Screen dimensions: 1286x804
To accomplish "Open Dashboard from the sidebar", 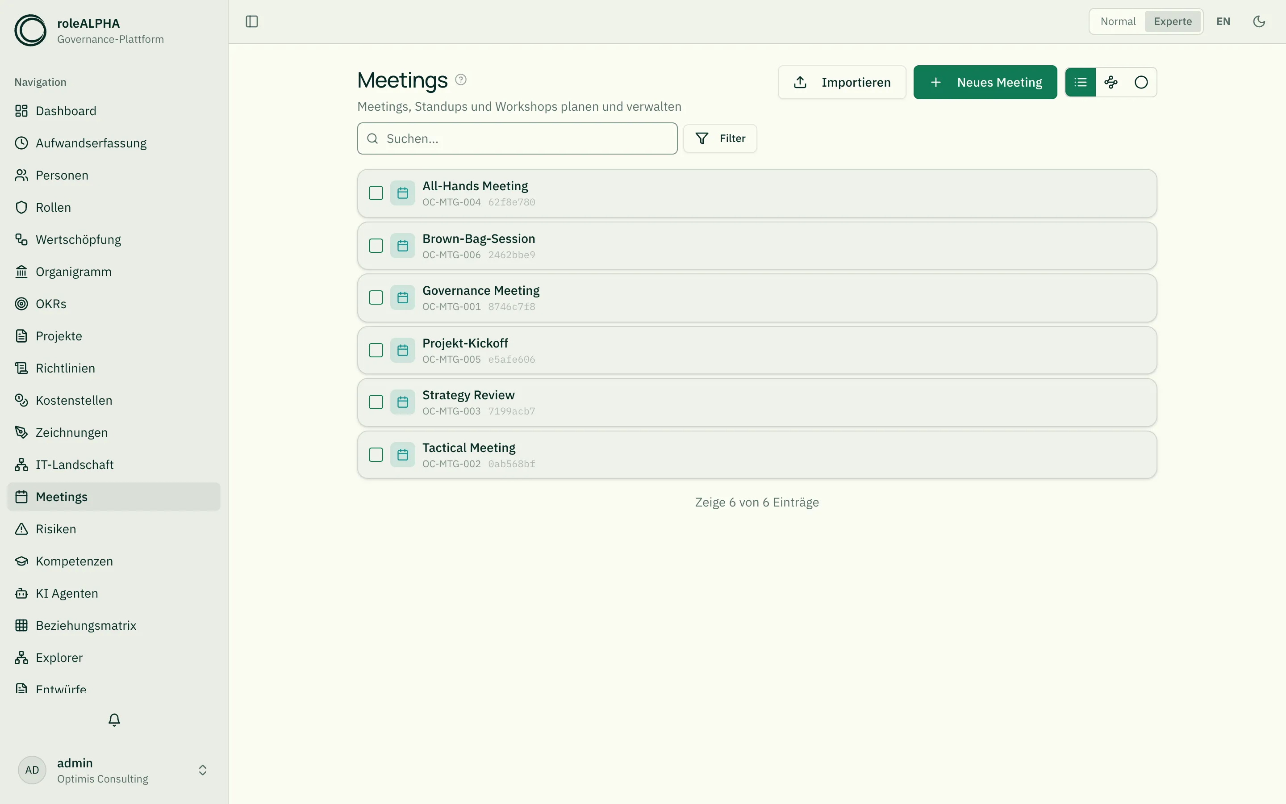I will point(114,111).
